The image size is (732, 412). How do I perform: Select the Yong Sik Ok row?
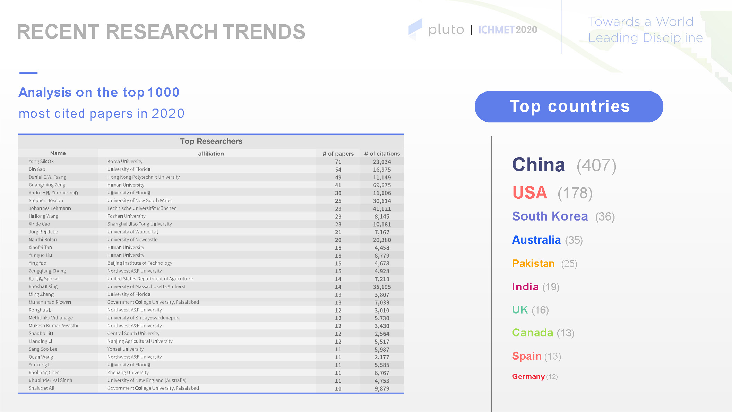[41, 162]
